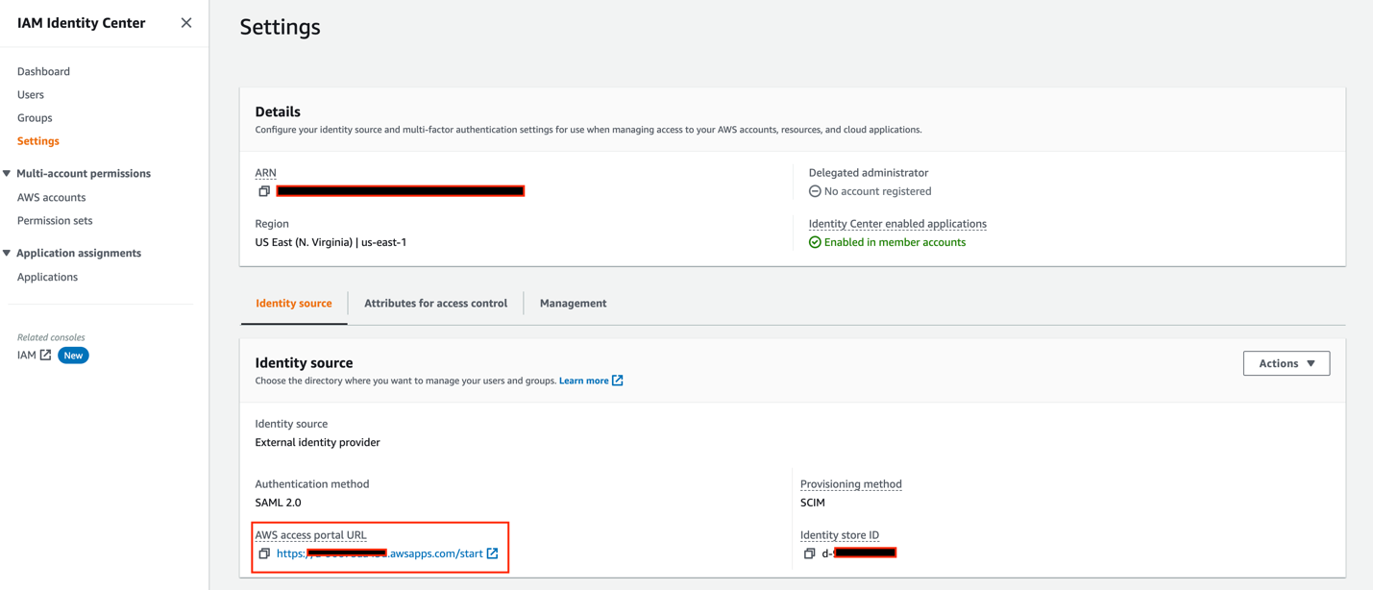Click the Identity store ID label
The height and width of the screenshot is (590, 1373).
[840, 535]
